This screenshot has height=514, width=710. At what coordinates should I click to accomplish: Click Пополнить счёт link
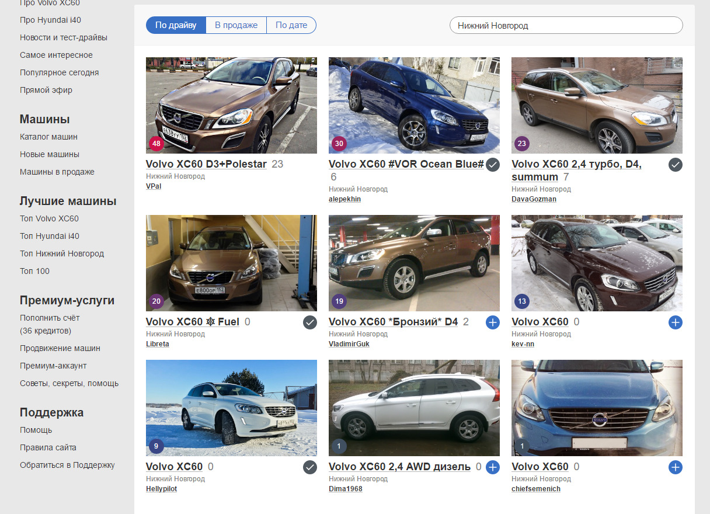(x=50, y=318)
